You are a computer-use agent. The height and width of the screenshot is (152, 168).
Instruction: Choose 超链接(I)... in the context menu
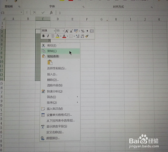click(60, 138)
